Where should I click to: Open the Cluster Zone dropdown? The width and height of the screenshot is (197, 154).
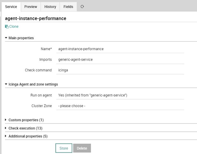pos(120,106)
